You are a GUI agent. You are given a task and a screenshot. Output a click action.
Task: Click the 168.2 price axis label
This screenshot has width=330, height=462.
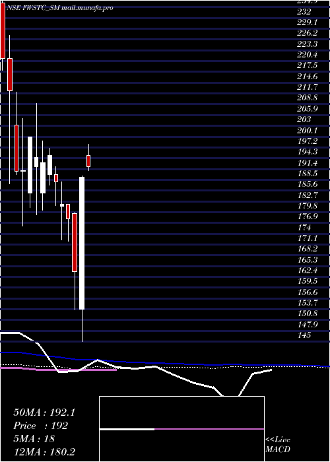click(x=307, y=249)
